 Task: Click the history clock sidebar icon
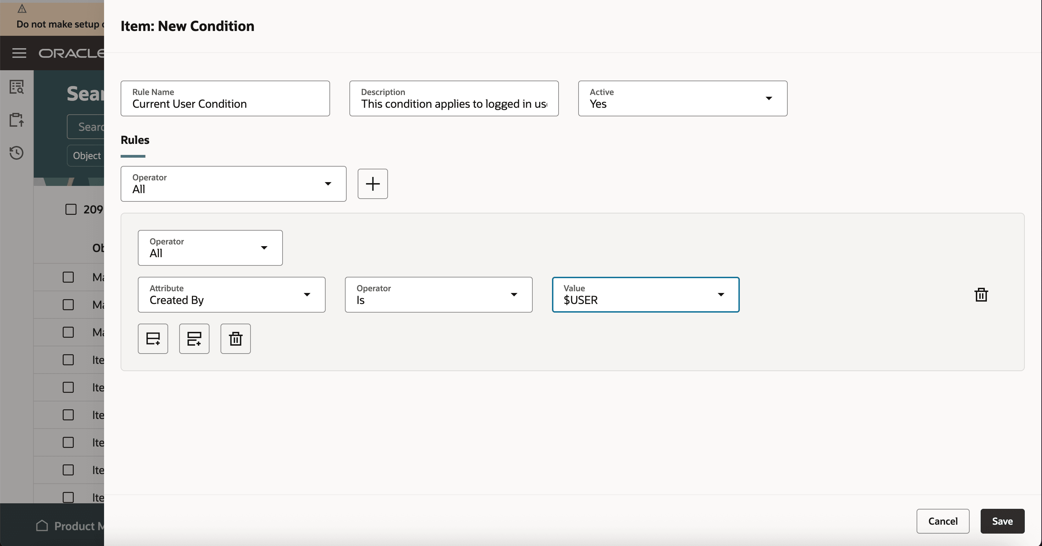tap(17, 153)
